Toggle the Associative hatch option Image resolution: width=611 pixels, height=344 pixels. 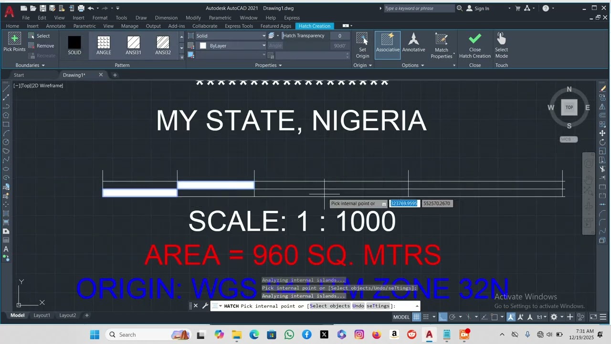pos(388,45)
